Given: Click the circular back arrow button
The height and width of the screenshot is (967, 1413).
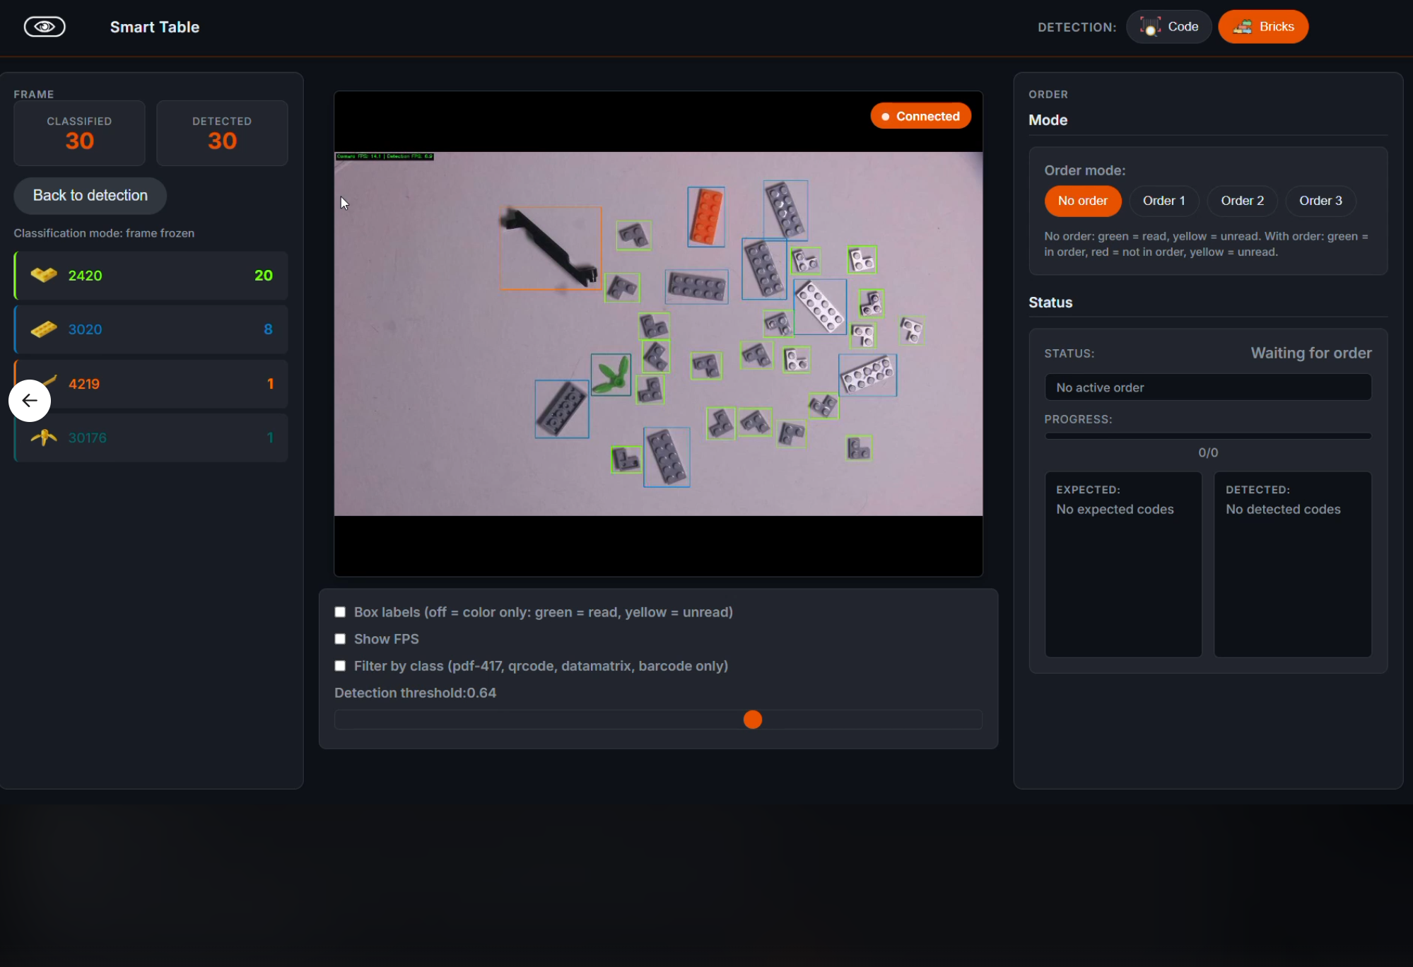Looking at the screenshot, I should (x=30, y=401).
